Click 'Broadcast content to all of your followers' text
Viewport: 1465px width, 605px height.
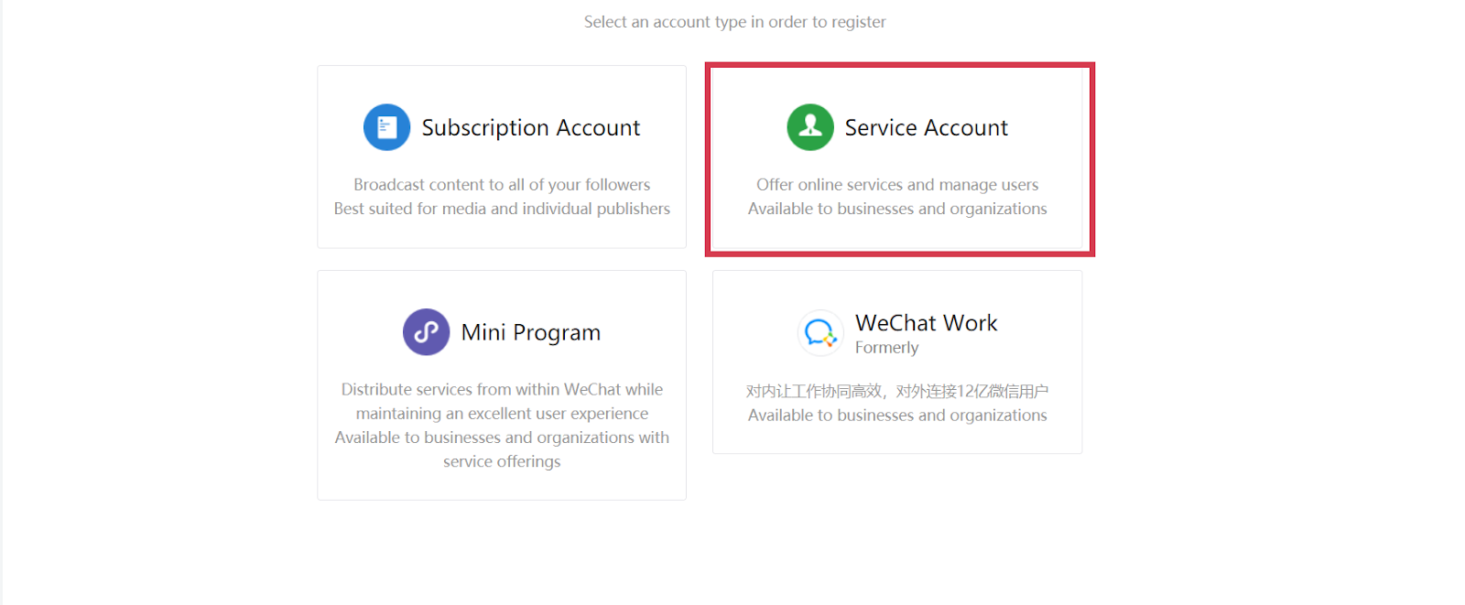tap(502, 185)
